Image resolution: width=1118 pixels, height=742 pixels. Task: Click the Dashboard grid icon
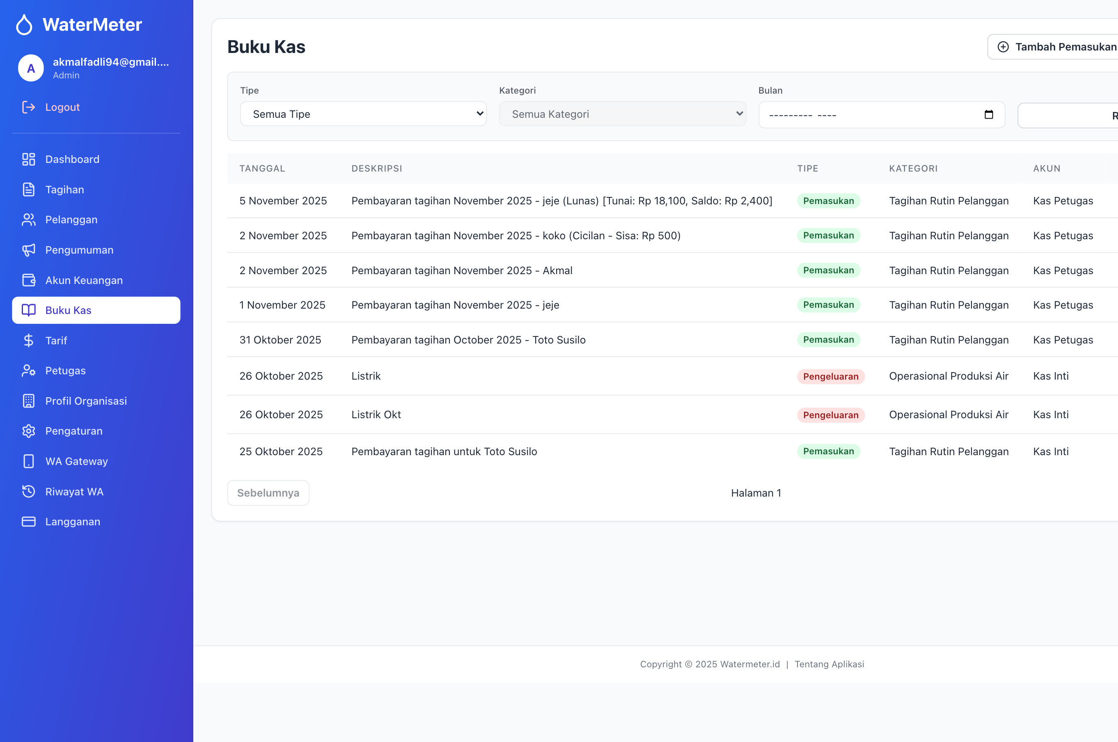(28, 159)
